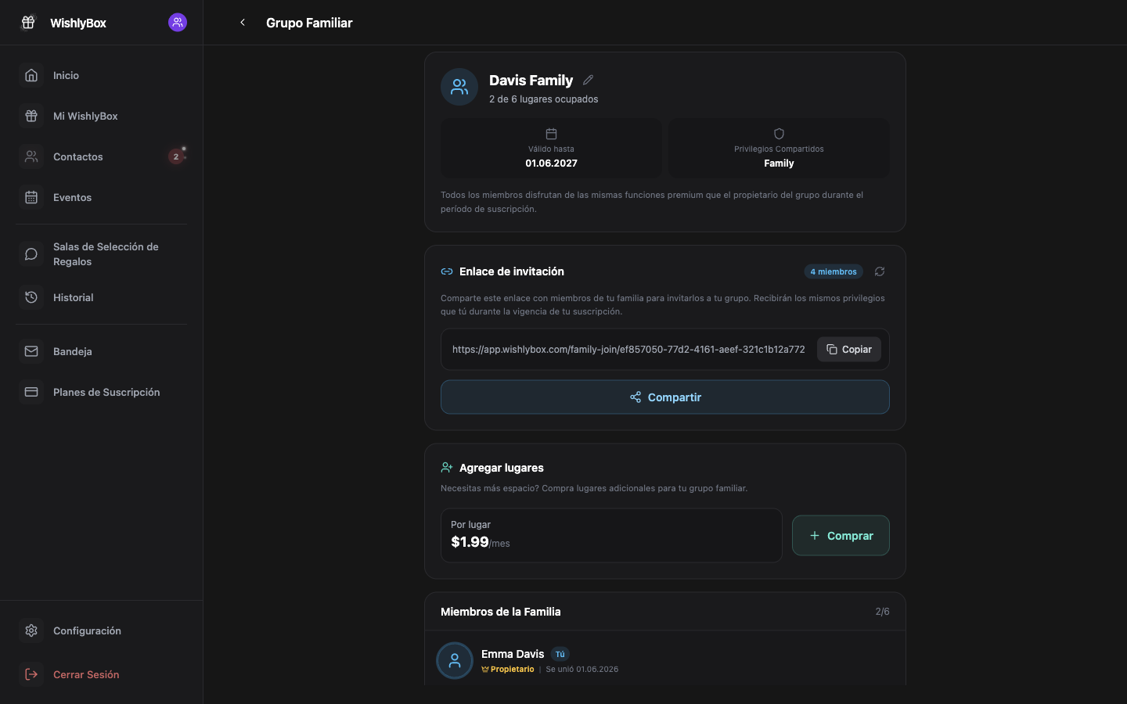Click the Por lugar $1.99 price box
The height and width of the screenshot is (704, 1127).
pyautogui.click(x=611, y=536)
